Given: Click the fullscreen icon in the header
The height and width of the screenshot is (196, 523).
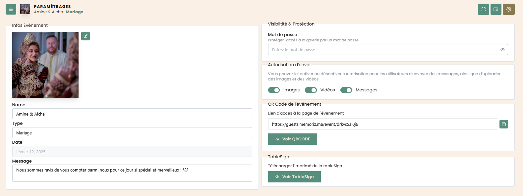Looking at the screenshot, I should point(484,9).
